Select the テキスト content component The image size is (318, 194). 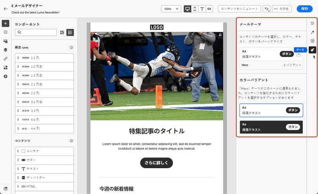pos(45,169)
